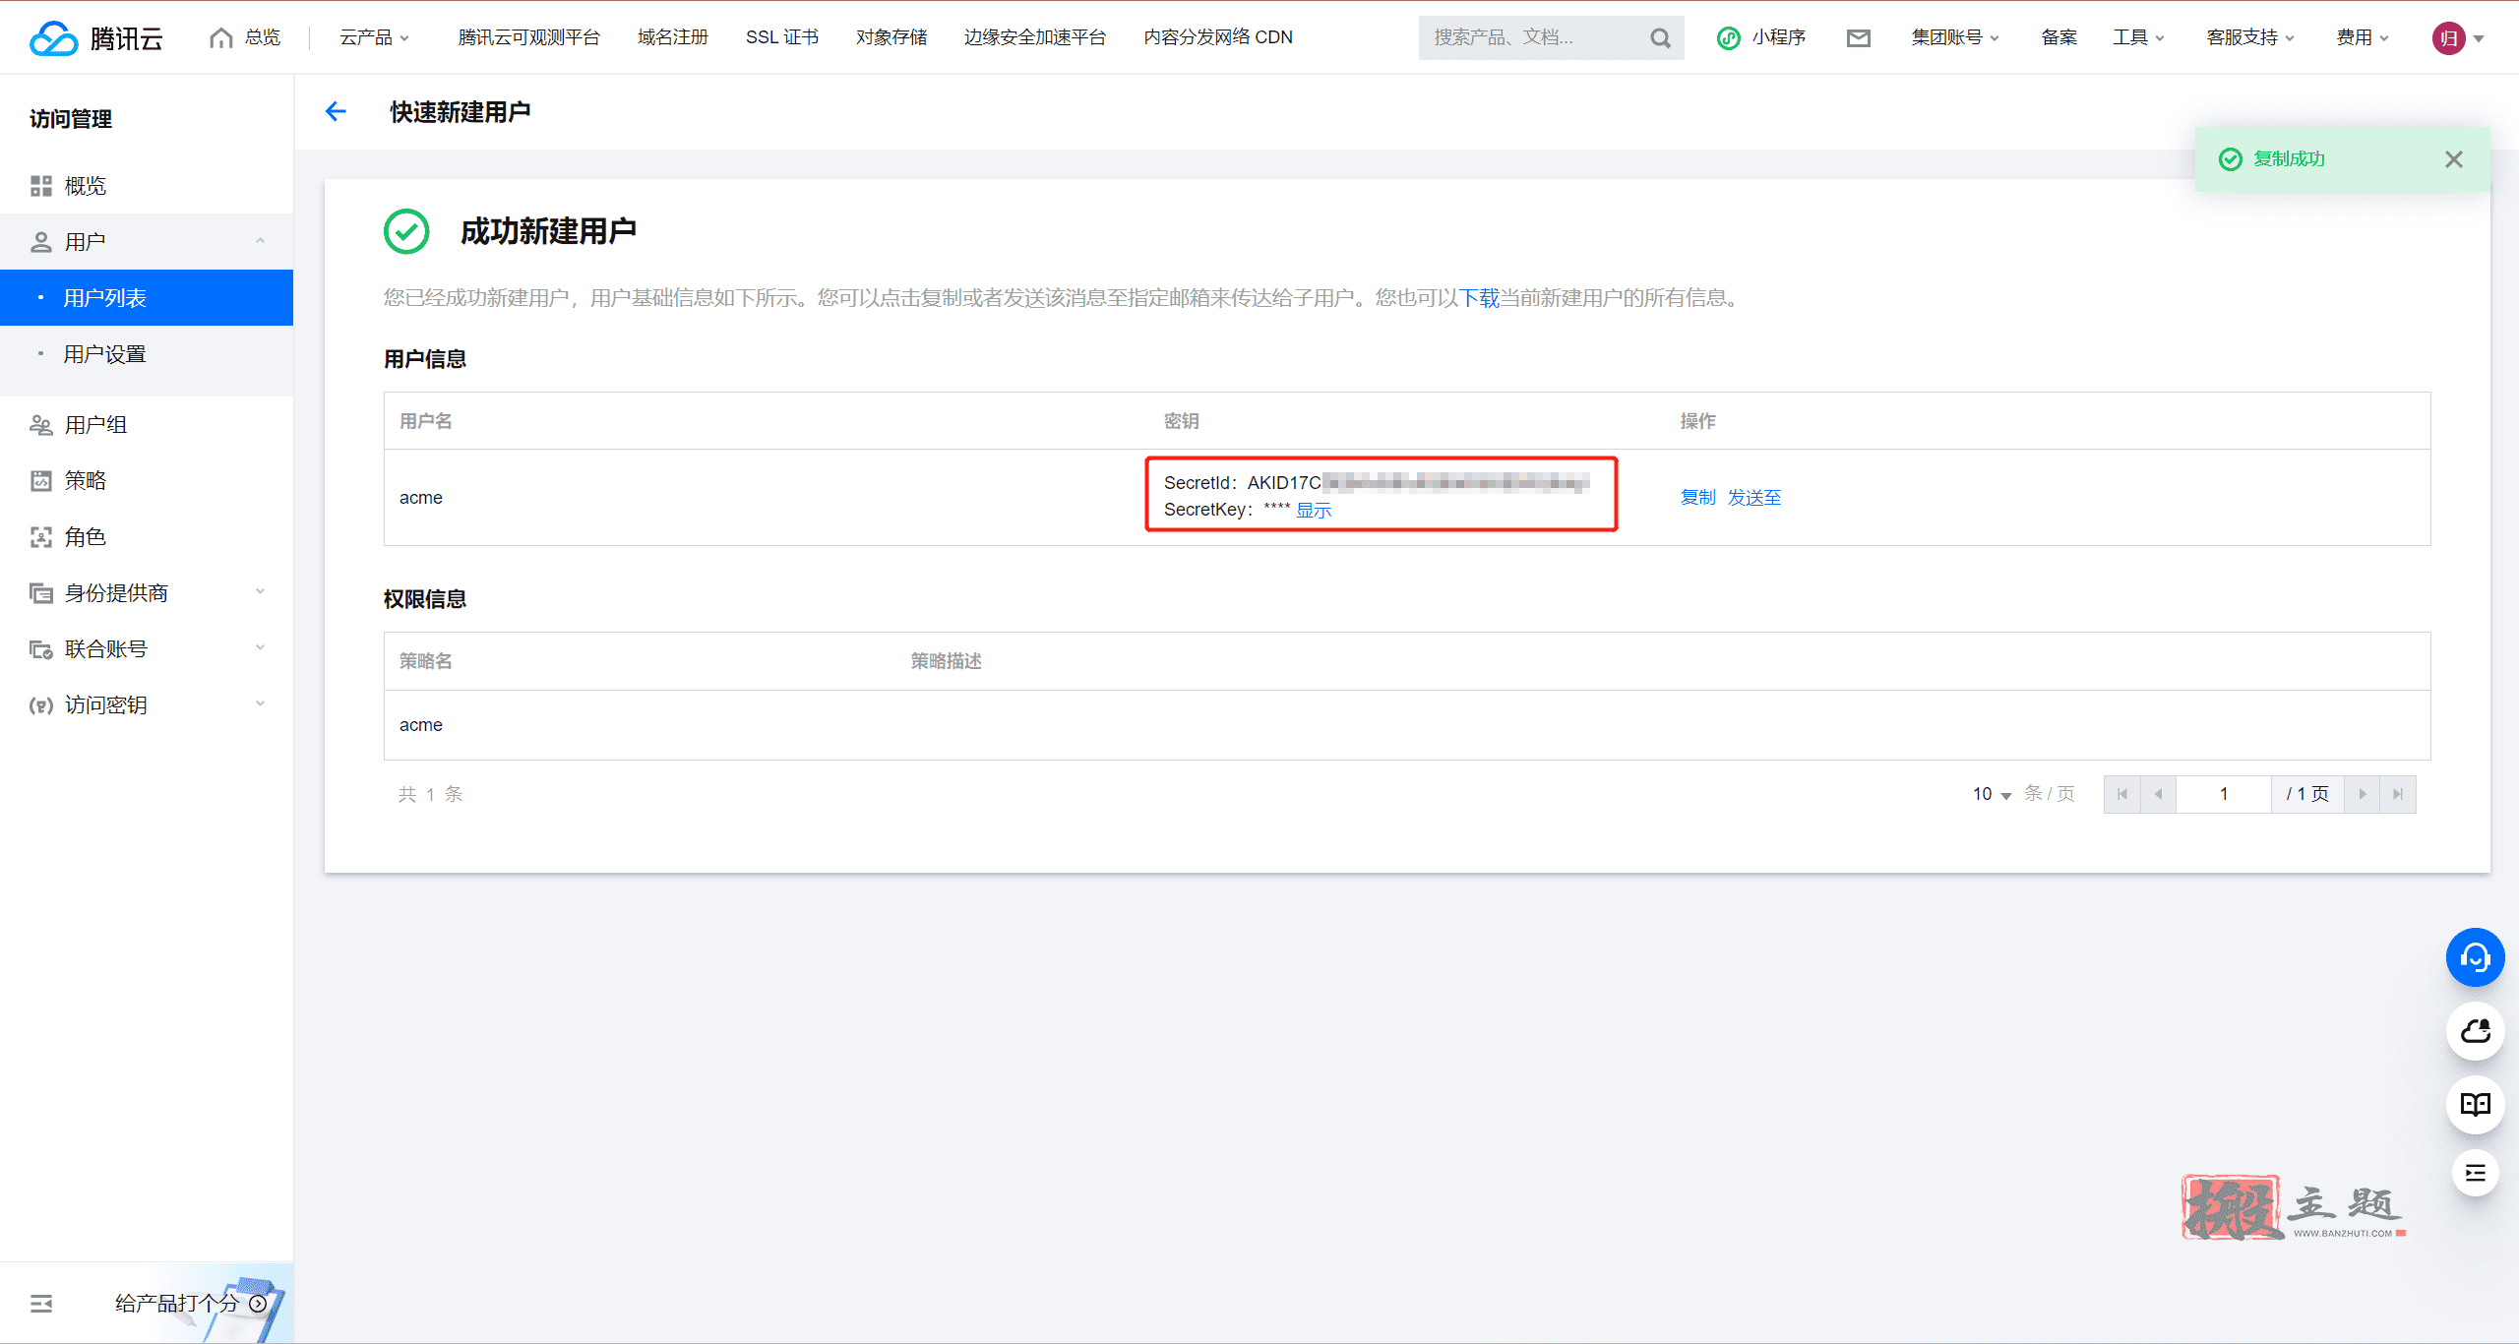The height and width of the screenshot is (1344, 2519).
Task: Open the documentation book icon
Action: click(x=2475, y=1104)
